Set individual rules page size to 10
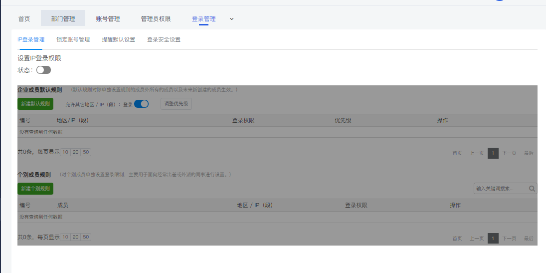The image size is (546, 273). (65, 237)
